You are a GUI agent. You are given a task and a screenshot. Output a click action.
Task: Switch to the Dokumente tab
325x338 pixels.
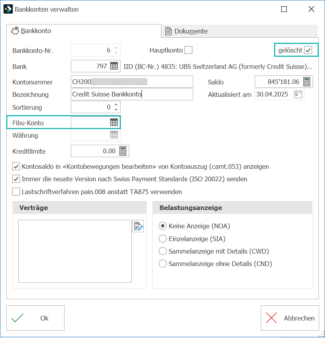coord(239,31)
